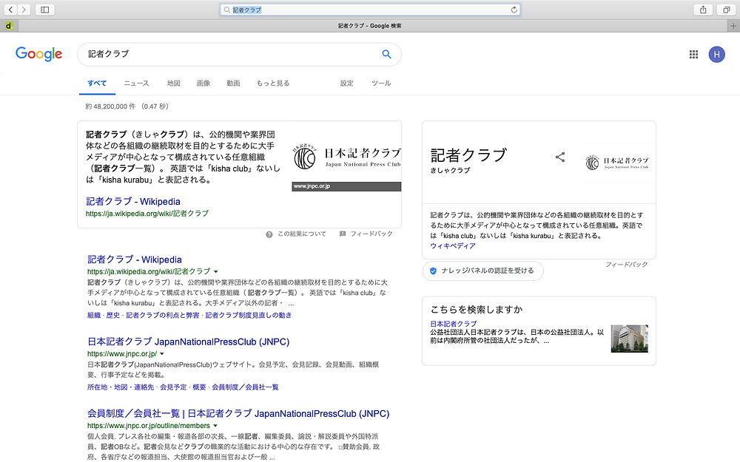
Task: Click the 約 48,200,000 件 result count
Action: [110, 106]
